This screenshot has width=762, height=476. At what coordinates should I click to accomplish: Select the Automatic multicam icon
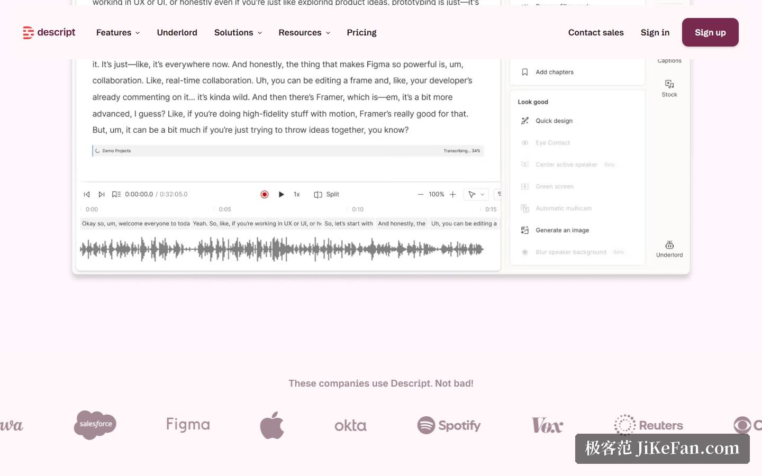click(525, 208)
